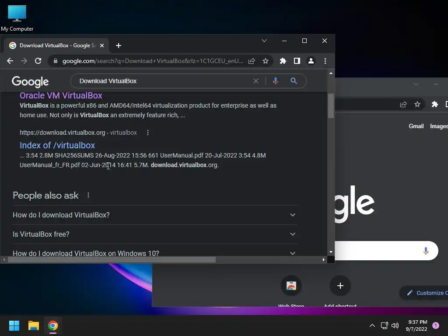
Task: Open the notification badge in the tray
Action: click(436, 325)
